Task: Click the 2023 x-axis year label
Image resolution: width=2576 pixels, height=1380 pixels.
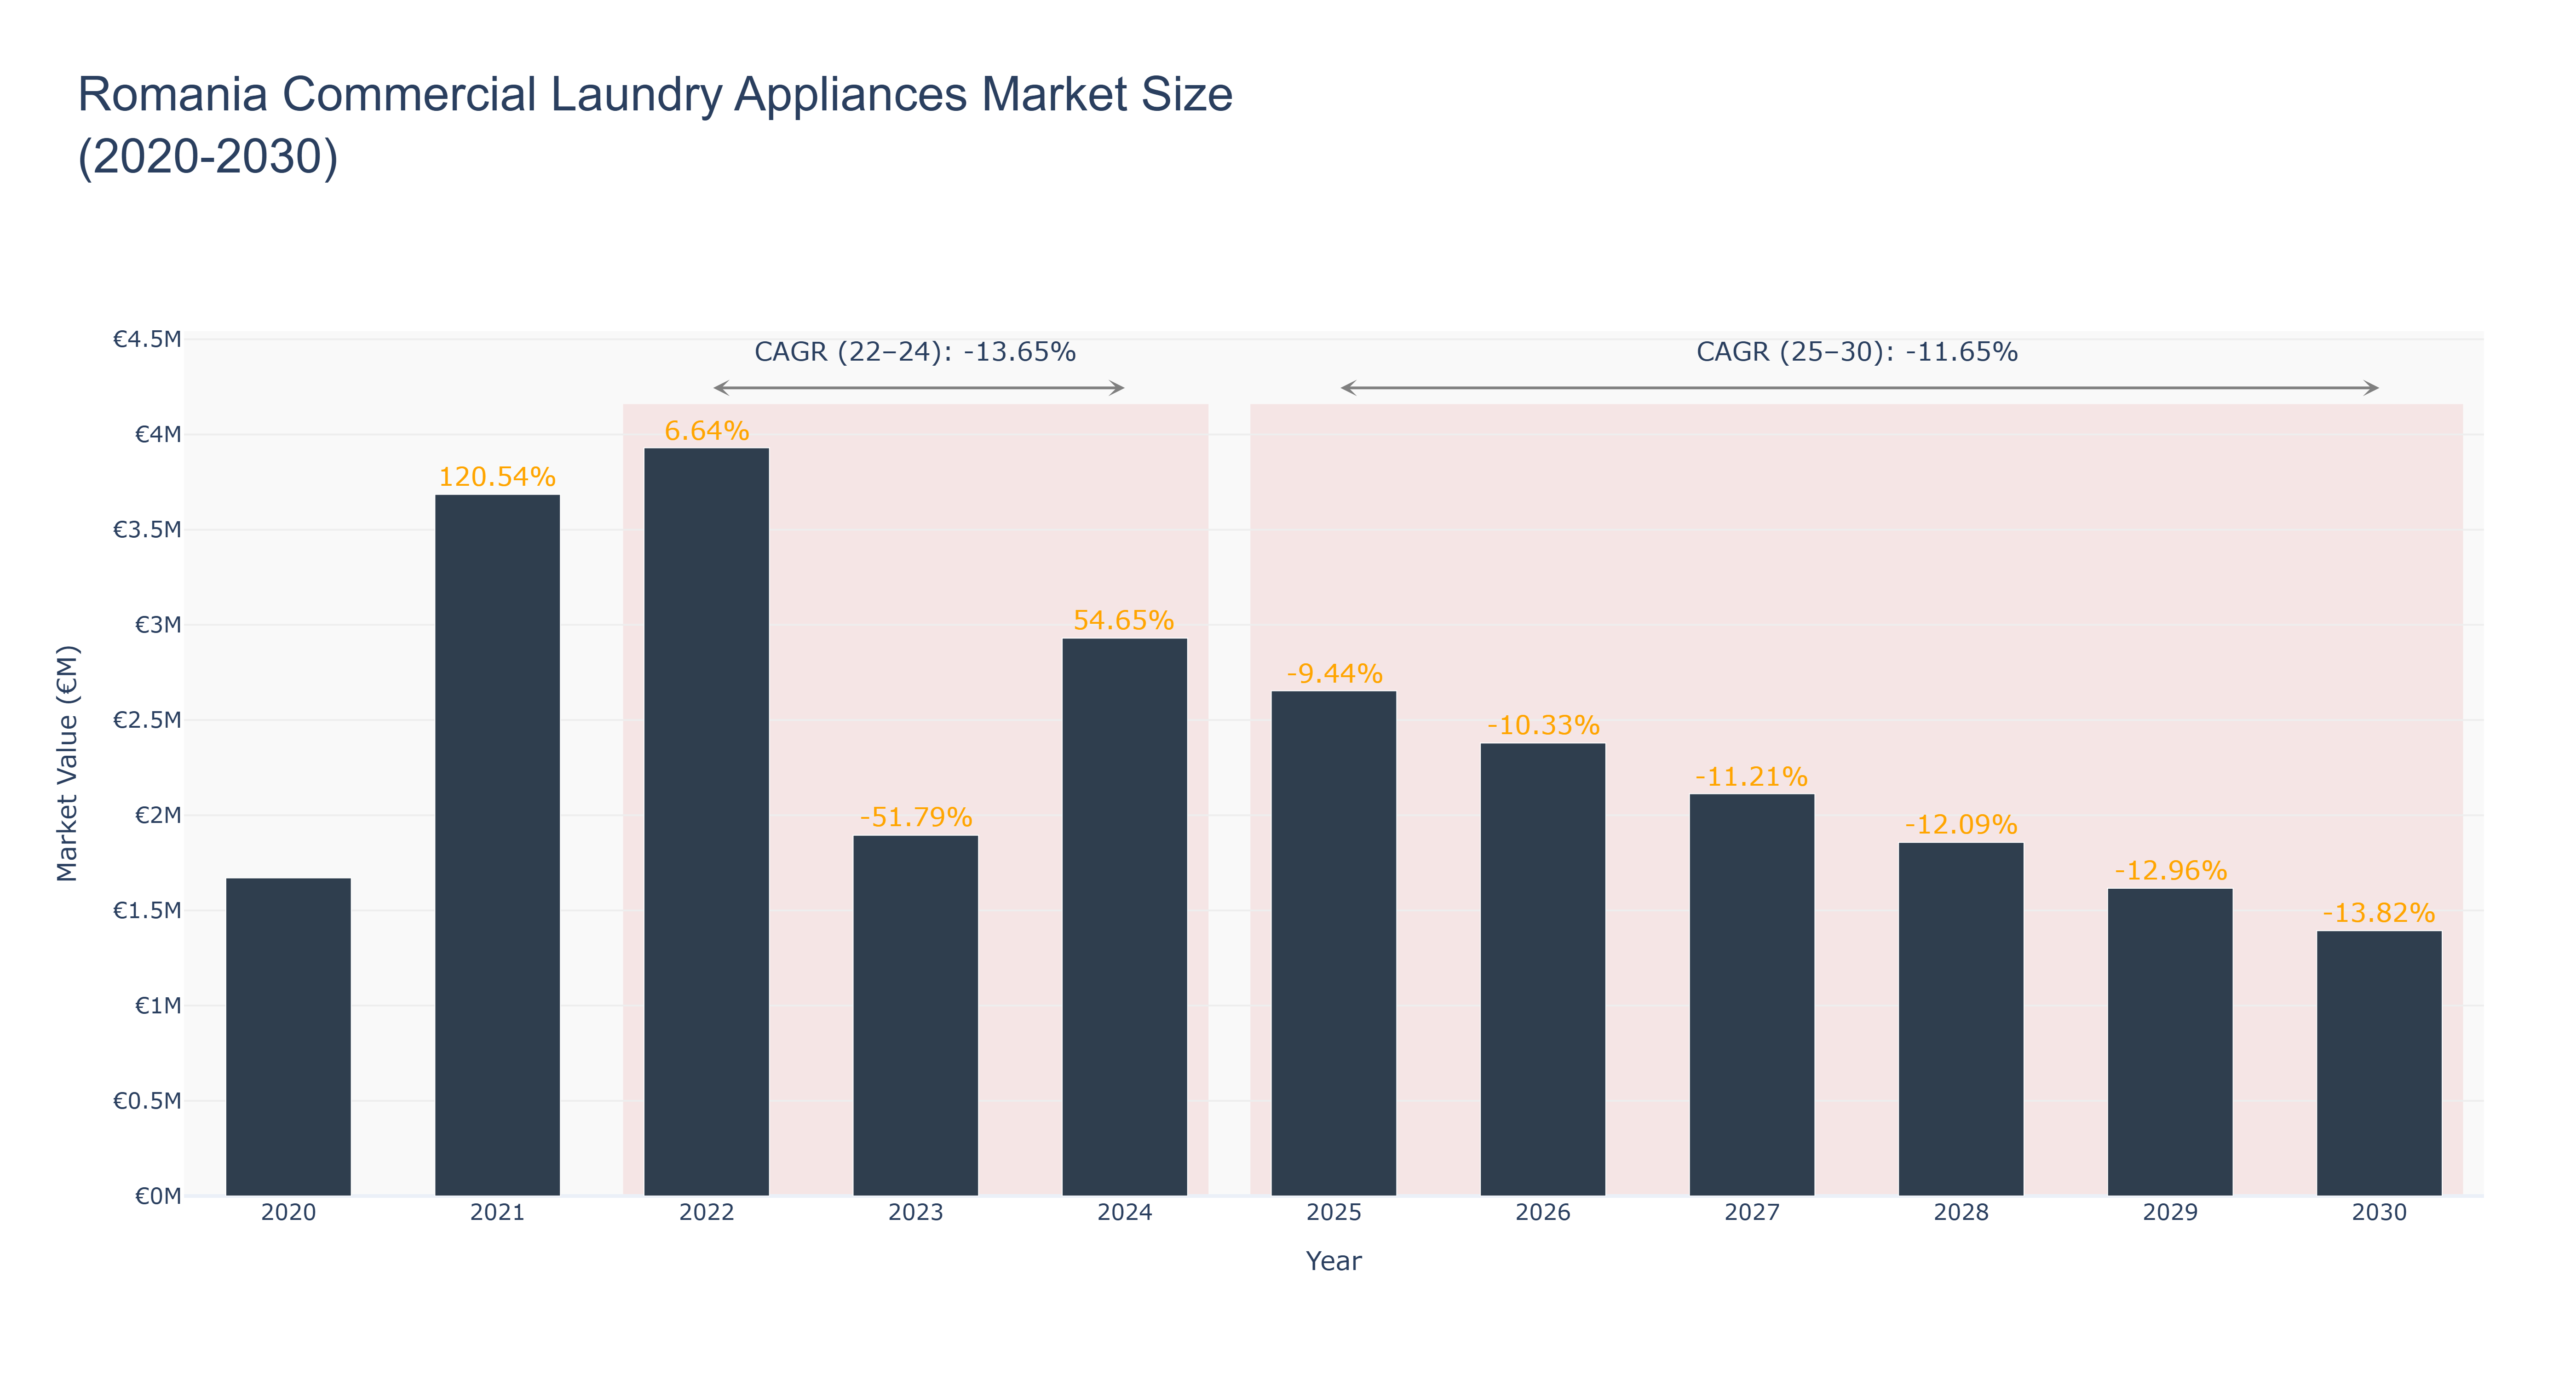Action: pos(915,1213)
